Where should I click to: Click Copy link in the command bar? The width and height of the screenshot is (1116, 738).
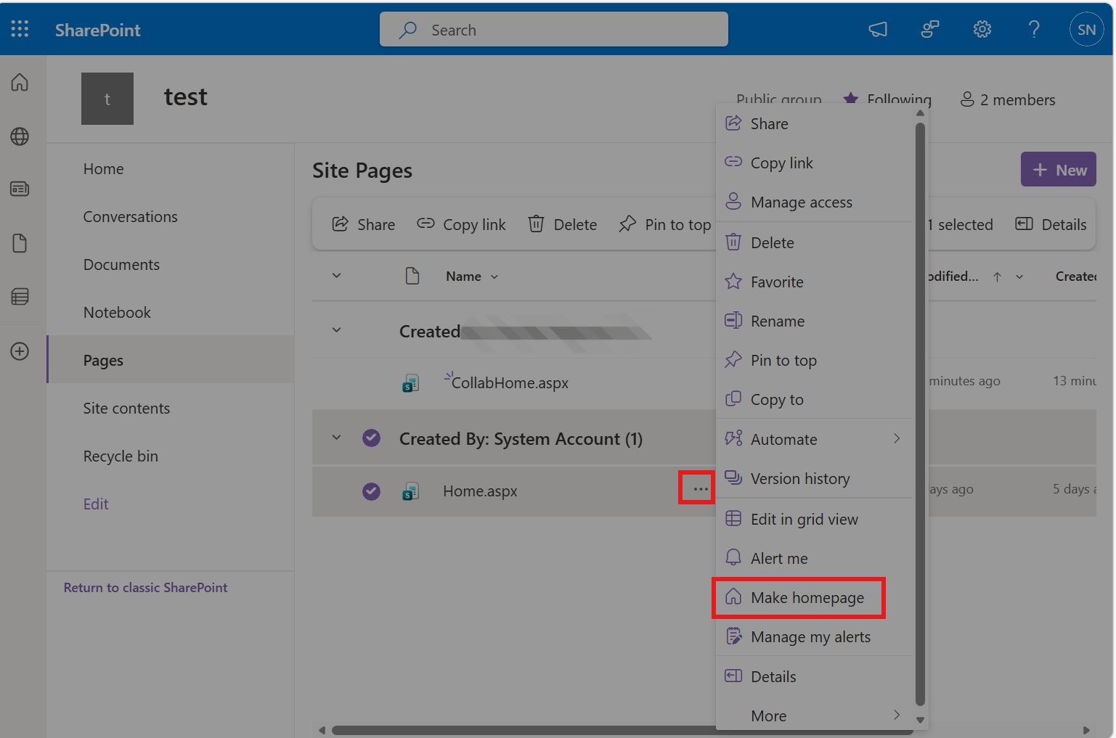(x=461, y=225)
